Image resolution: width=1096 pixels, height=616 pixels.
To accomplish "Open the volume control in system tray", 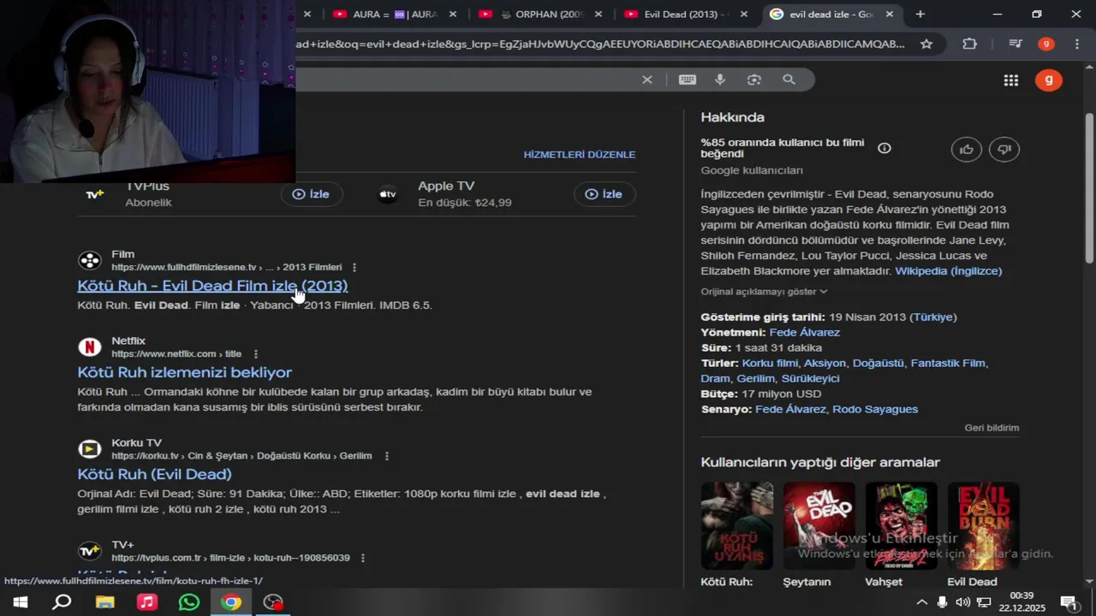I will point(962,602).
